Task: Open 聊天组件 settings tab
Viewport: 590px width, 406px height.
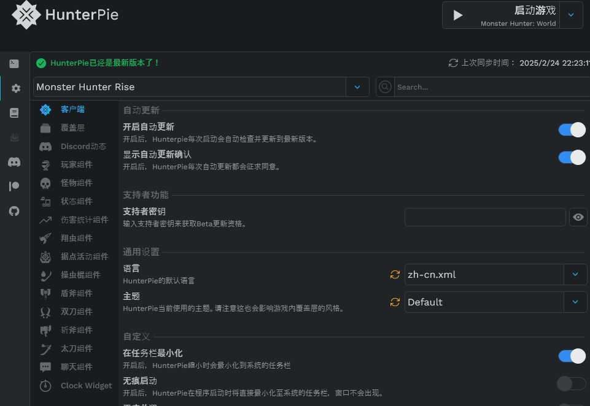Action: coord(74,367)
